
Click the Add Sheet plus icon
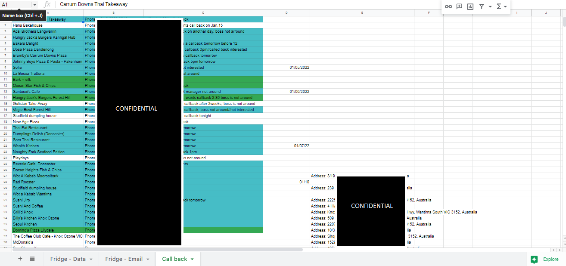20,259
